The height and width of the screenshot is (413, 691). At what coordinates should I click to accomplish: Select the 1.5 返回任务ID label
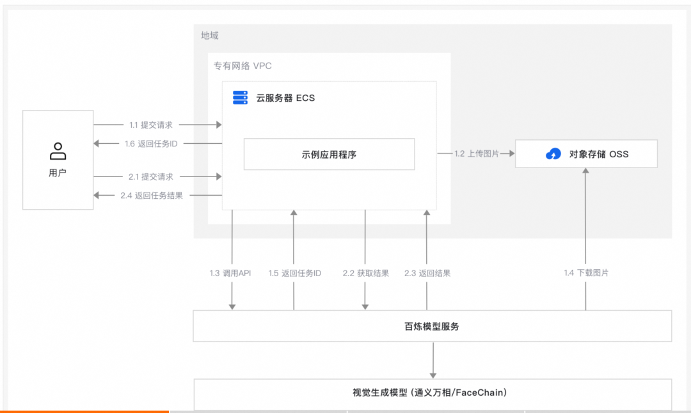pyautogui.click(x=295, y=274)
